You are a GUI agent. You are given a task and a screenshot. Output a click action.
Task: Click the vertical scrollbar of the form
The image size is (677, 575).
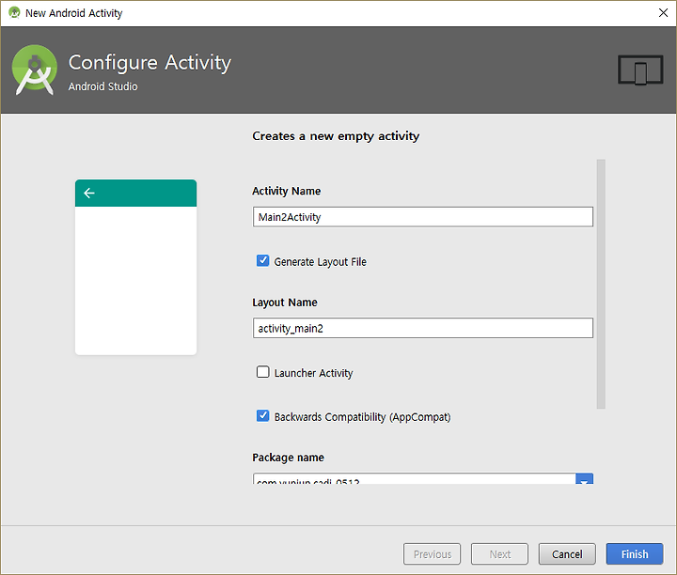[601, 284]
